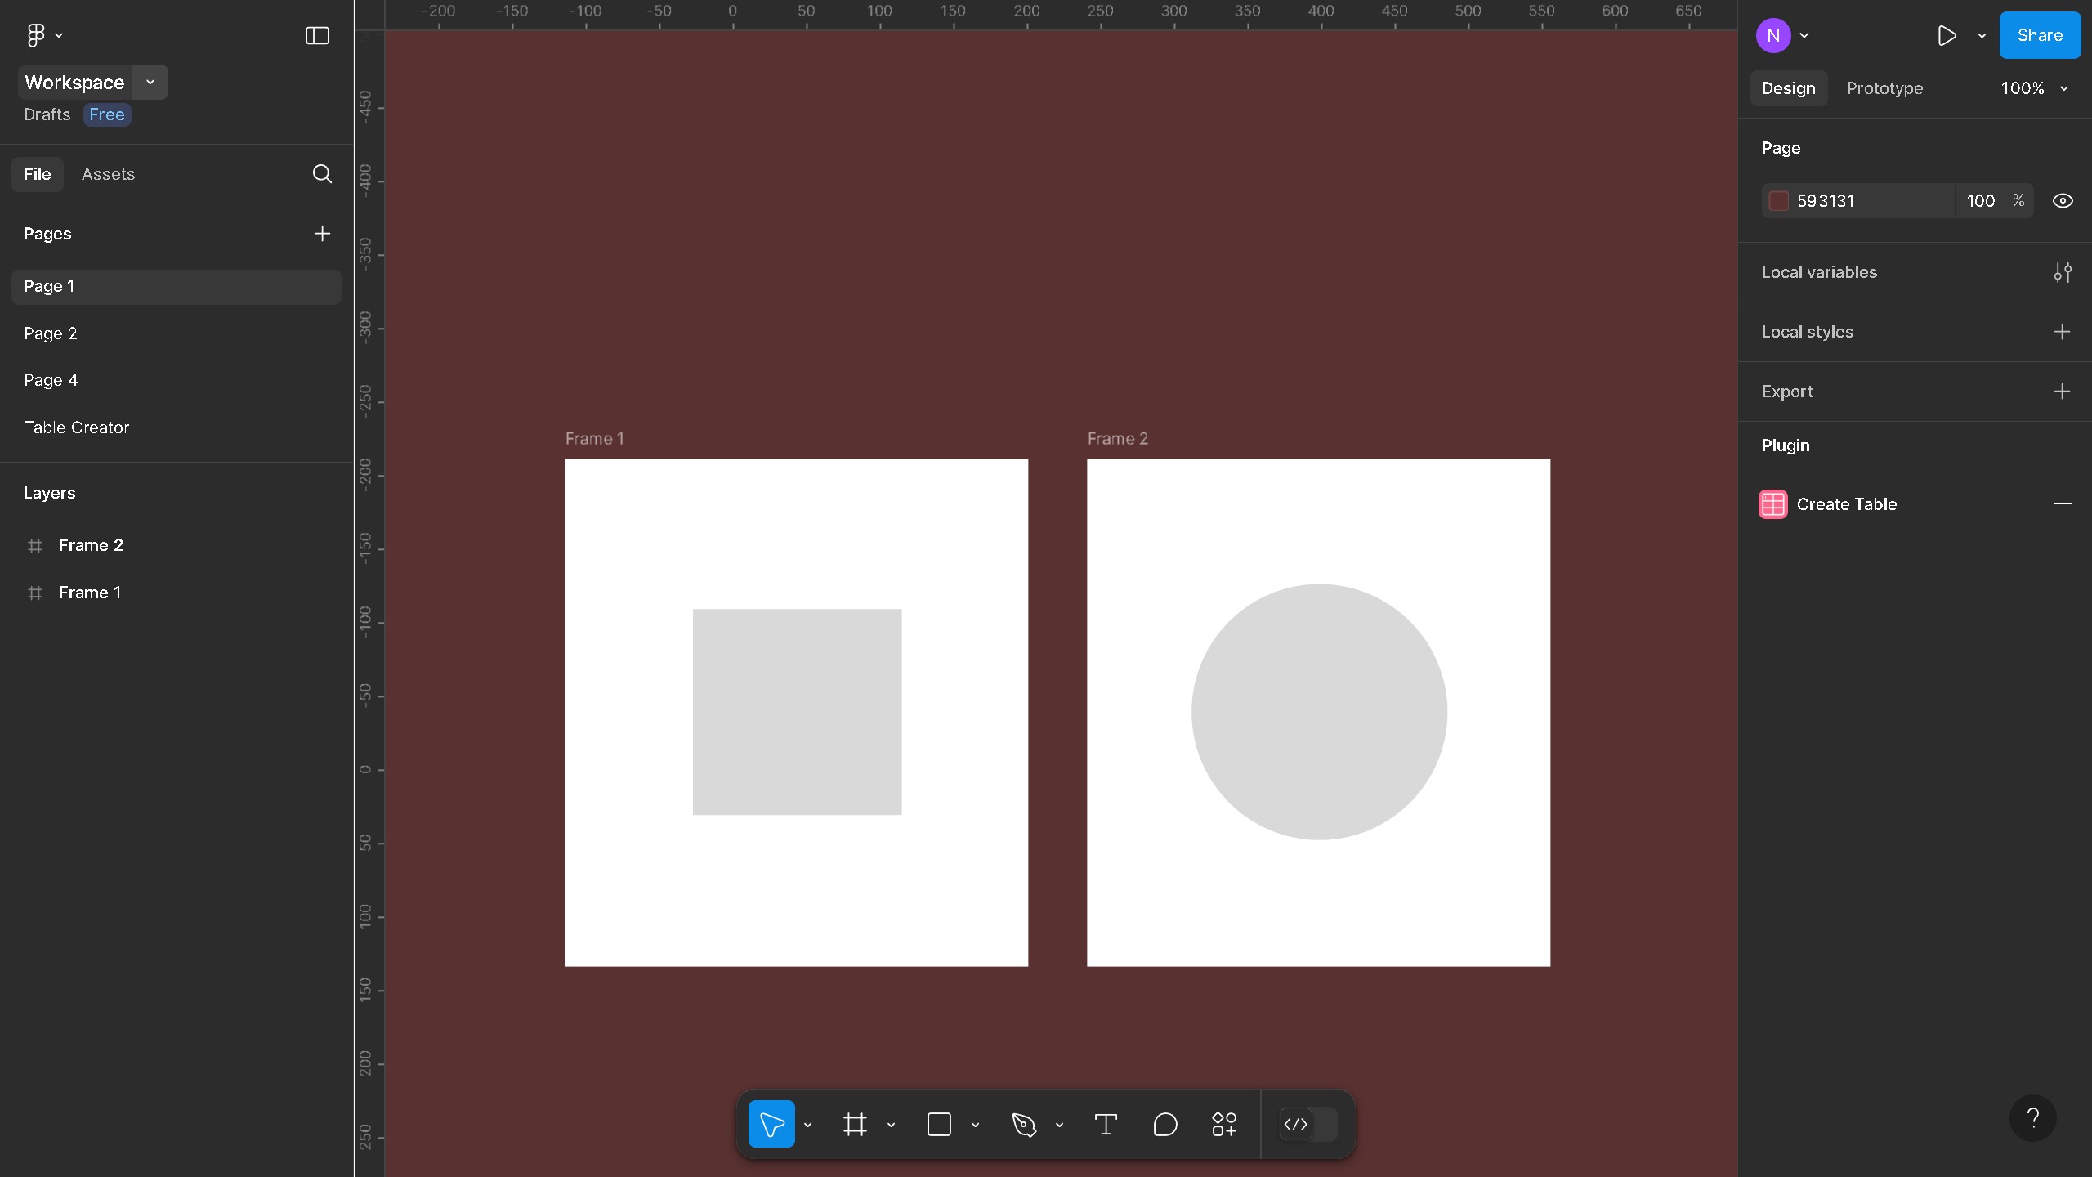
Task: Select Page 2 in the pages list
Action: point(51,333)
